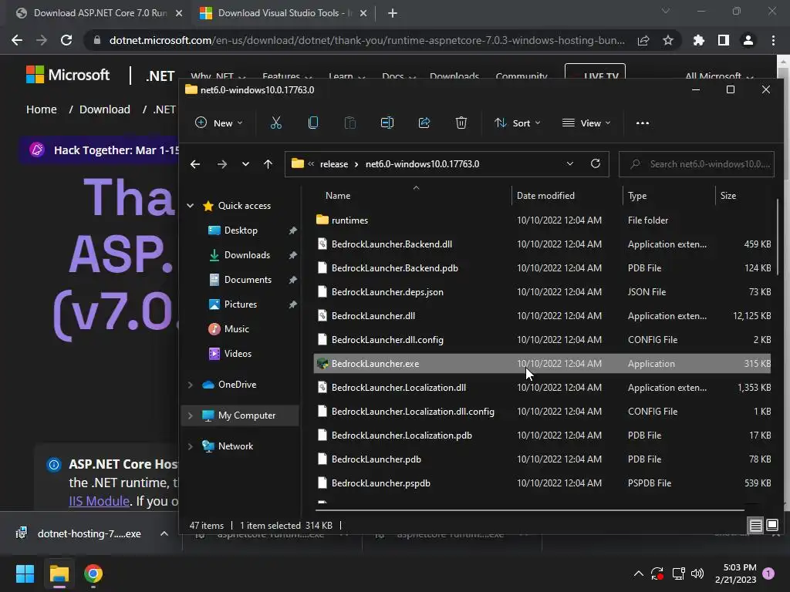Viewport: 790px width, 592px height.
Task: Click the Rename icon in Explorer toolbar
Action: pyautogui.click(x=387, y=123)
